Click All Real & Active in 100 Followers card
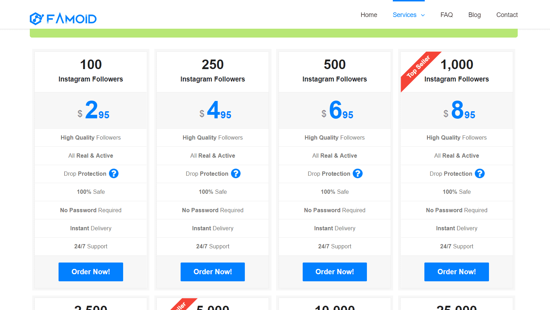 click(x=91, y=156)
